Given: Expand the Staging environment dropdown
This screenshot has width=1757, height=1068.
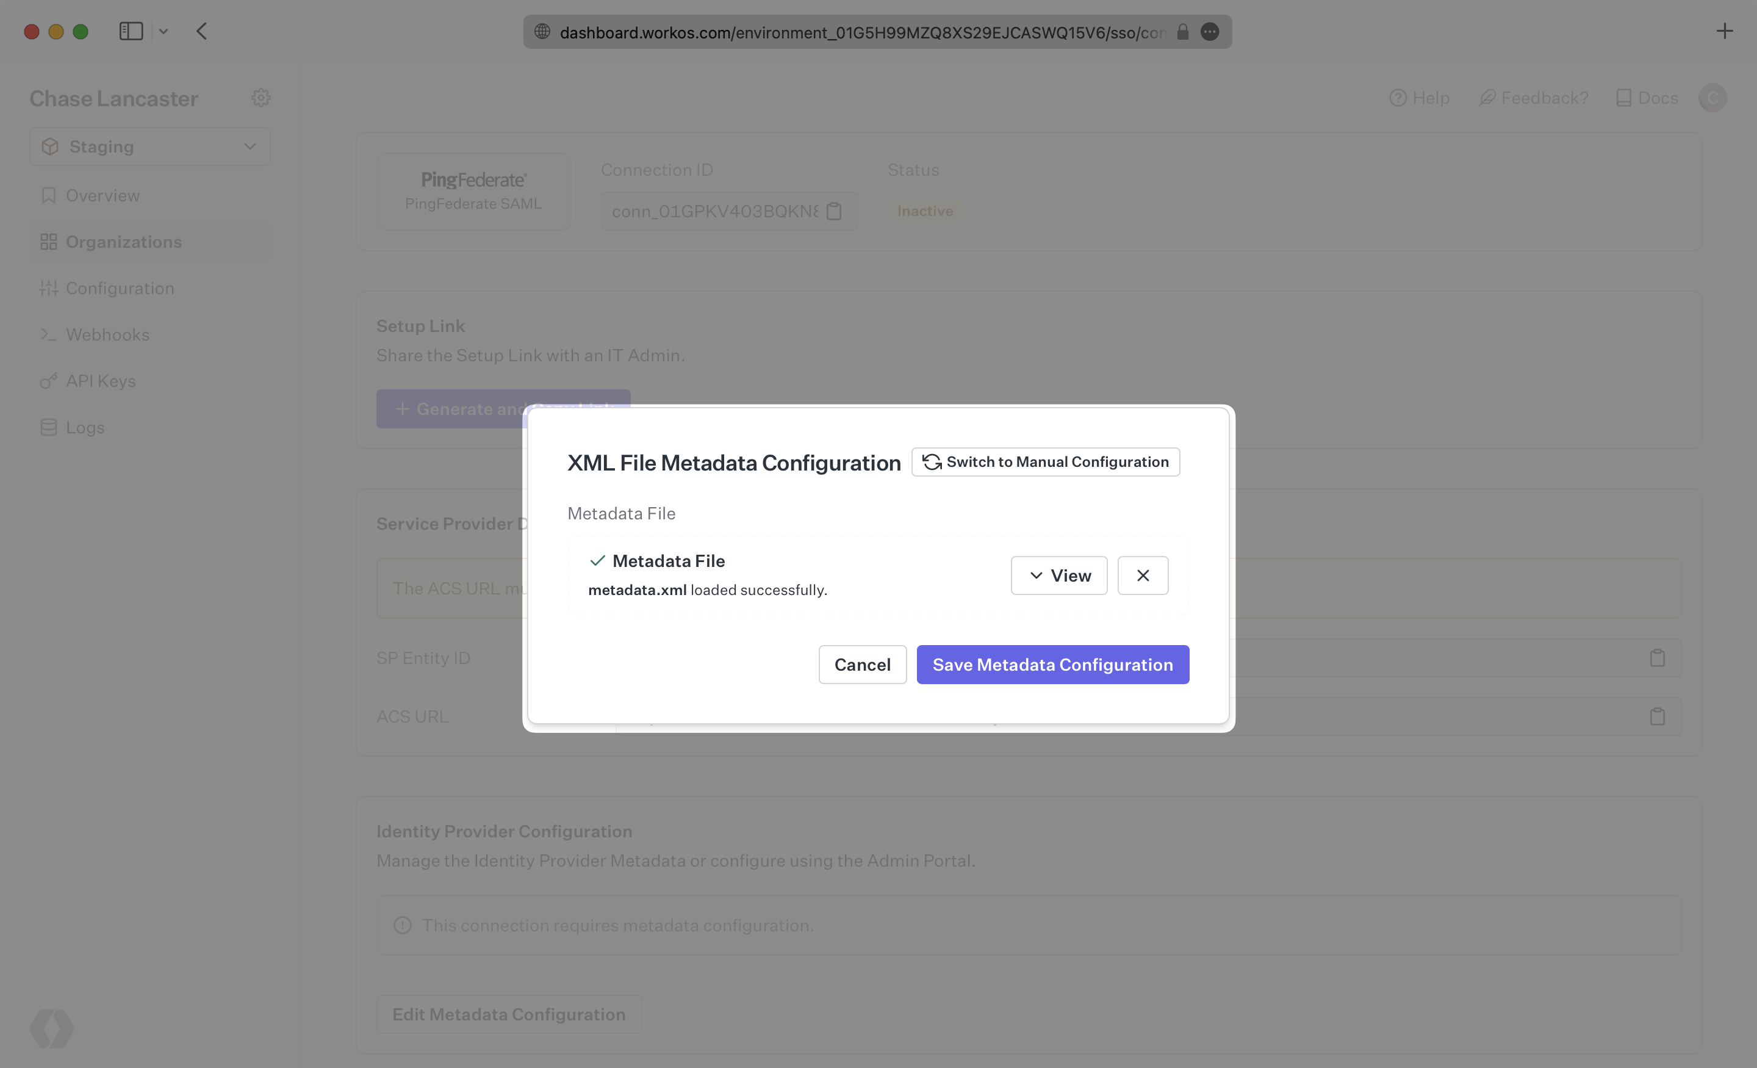Looking at the screenshot, I should [x=250, y=146].
